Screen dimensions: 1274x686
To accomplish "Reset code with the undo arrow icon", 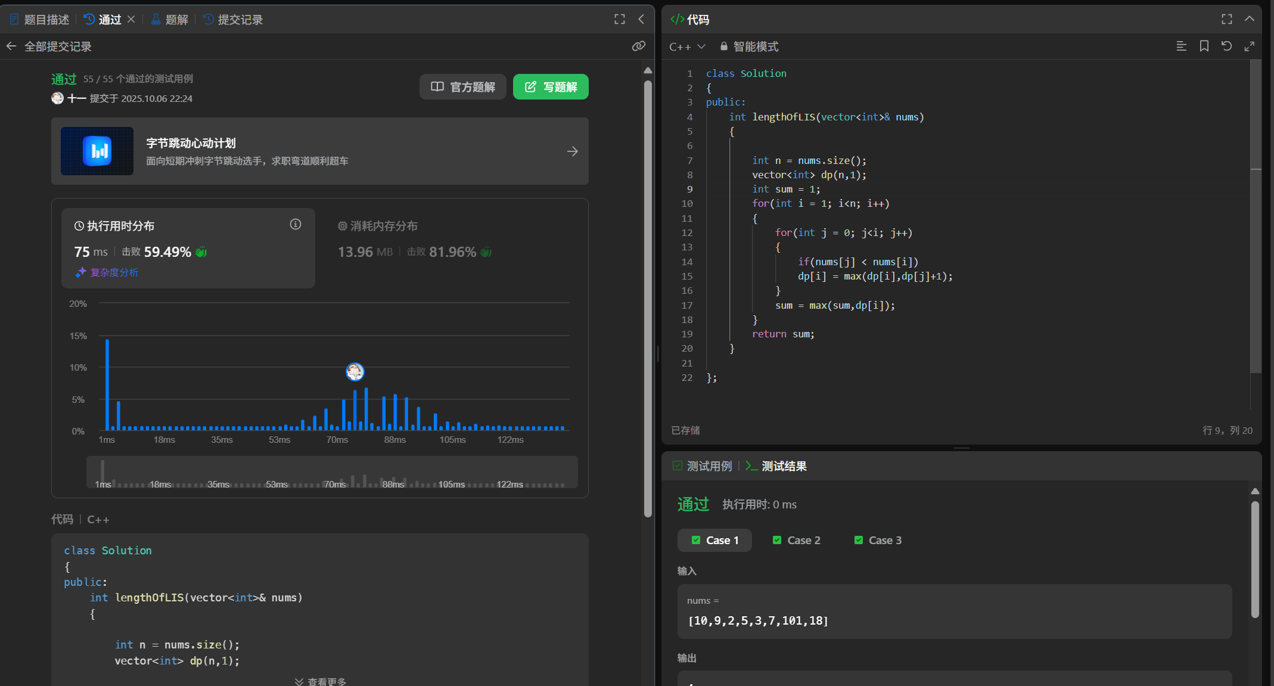I will (x=1226, y=46).
